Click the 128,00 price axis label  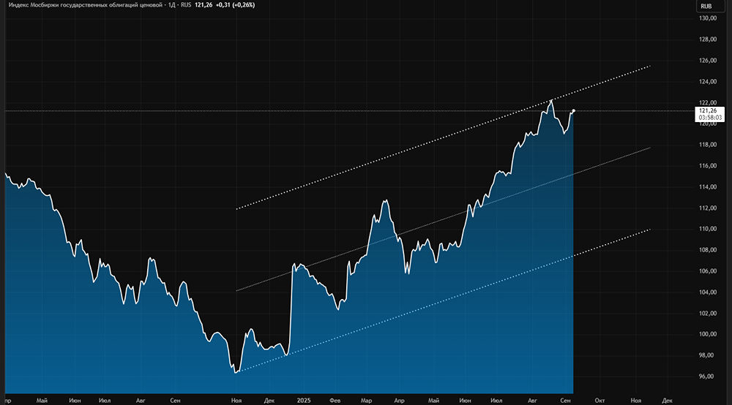708,39
